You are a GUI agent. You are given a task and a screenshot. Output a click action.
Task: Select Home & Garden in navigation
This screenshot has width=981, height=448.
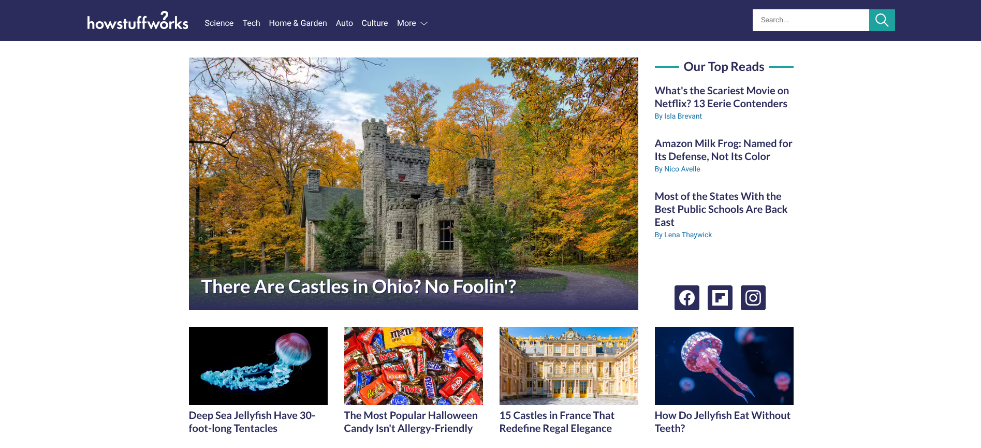[x=298, y=23]
